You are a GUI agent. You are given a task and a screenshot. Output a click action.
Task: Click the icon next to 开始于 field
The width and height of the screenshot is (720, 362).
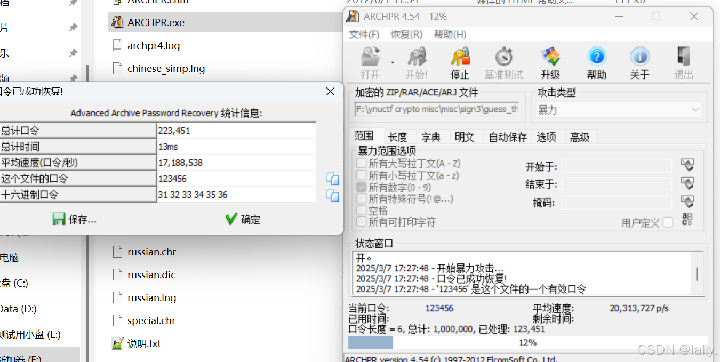click(x=687, y=165)
